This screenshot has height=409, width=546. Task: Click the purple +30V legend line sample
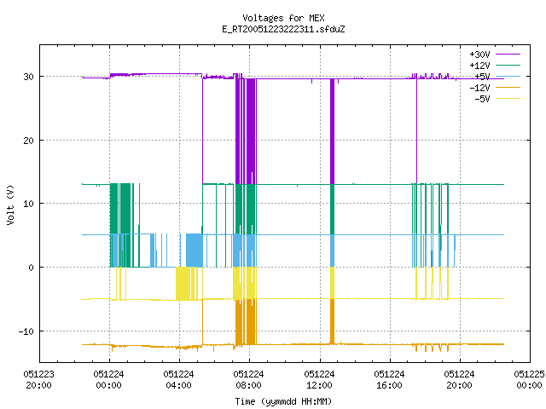(508, 55)
